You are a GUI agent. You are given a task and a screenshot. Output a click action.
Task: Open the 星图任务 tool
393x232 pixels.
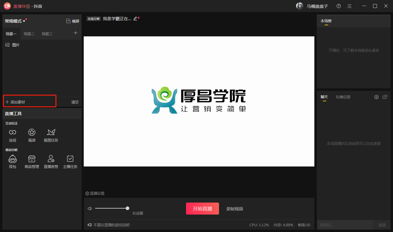point(51,136)
